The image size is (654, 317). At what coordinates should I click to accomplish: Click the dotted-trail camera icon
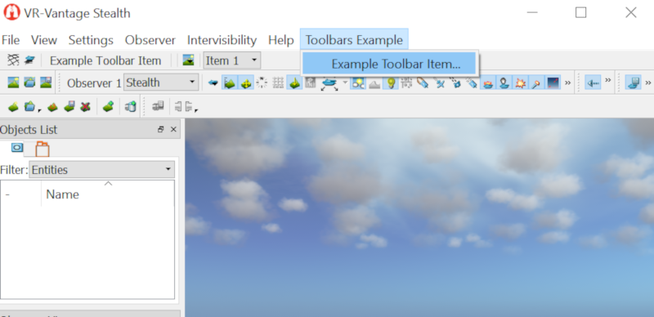[455, 83]
